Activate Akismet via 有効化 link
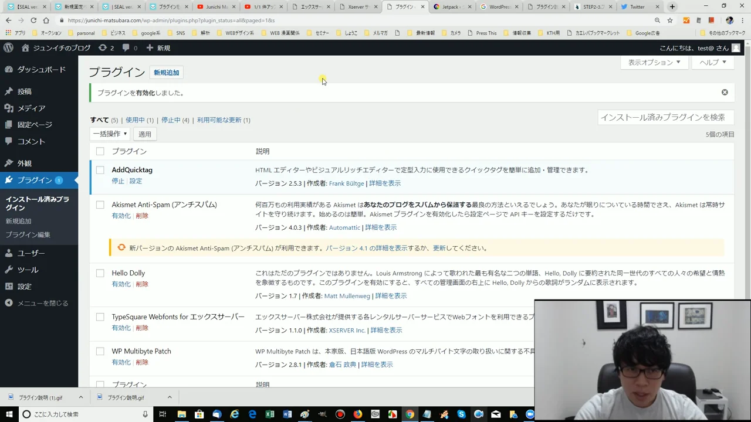Screen dimensions: 751x422 (121, 216)
